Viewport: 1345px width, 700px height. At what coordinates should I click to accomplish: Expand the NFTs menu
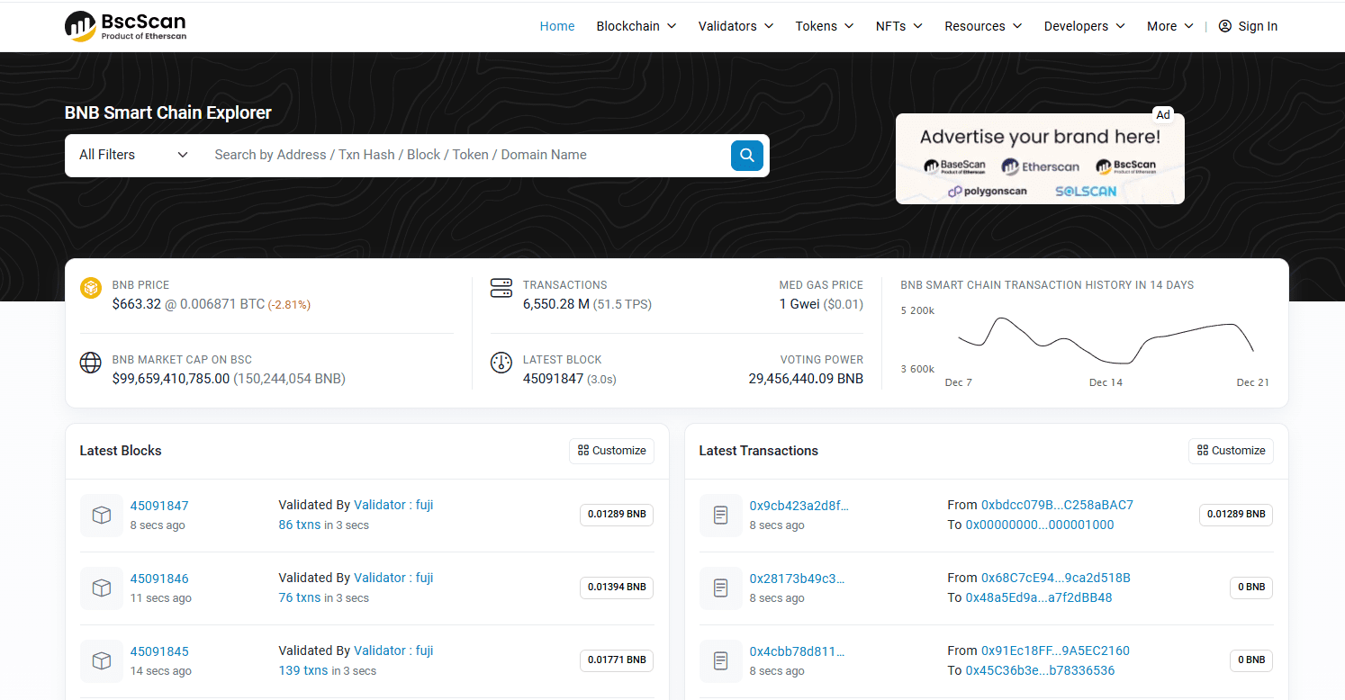tap(898, 26)
